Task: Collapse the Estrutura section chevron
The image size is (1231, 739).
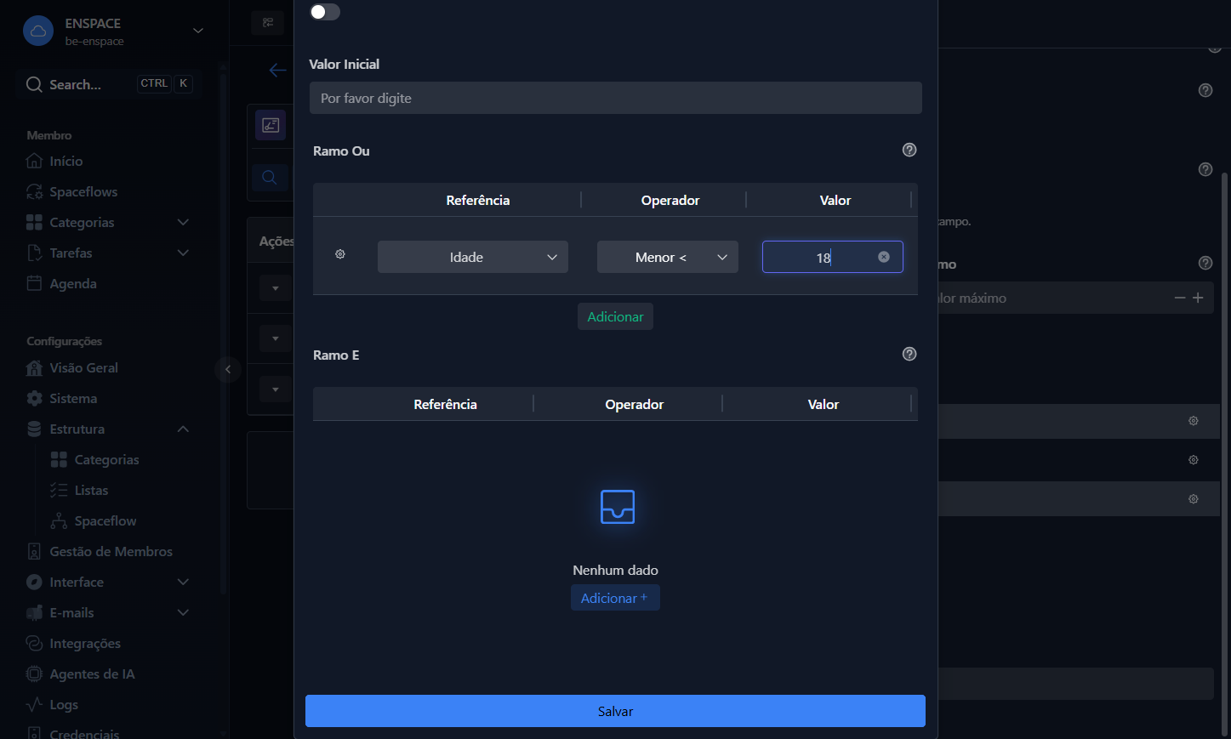Action: (183, 429)
